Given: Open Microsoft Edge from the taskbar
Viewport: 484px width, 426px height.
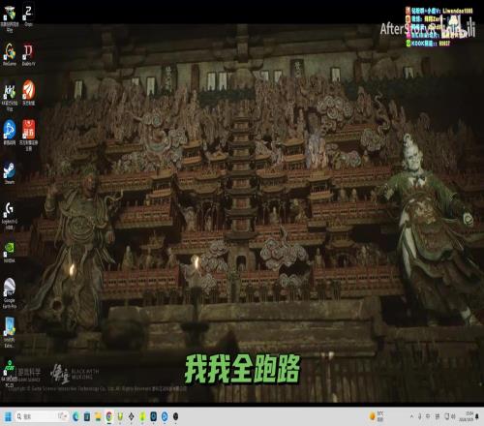Looking at the screenshot, I should [x=76, y=416].
